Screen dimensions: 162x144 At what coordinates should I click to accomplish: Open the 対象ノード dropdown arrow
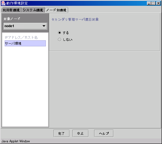pyautogui.click(x=44, y=26)
